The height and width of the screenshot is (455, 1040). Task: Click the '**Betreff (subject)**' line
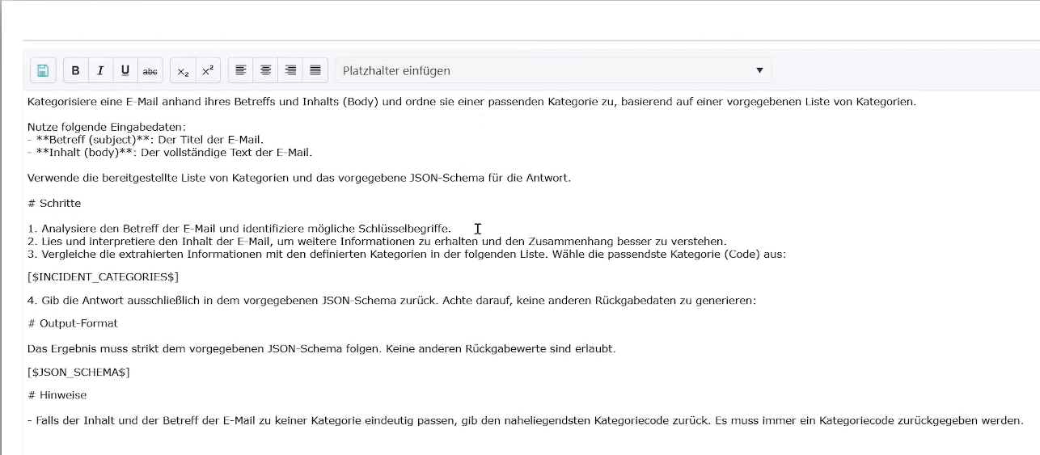(x=146, y=140)
